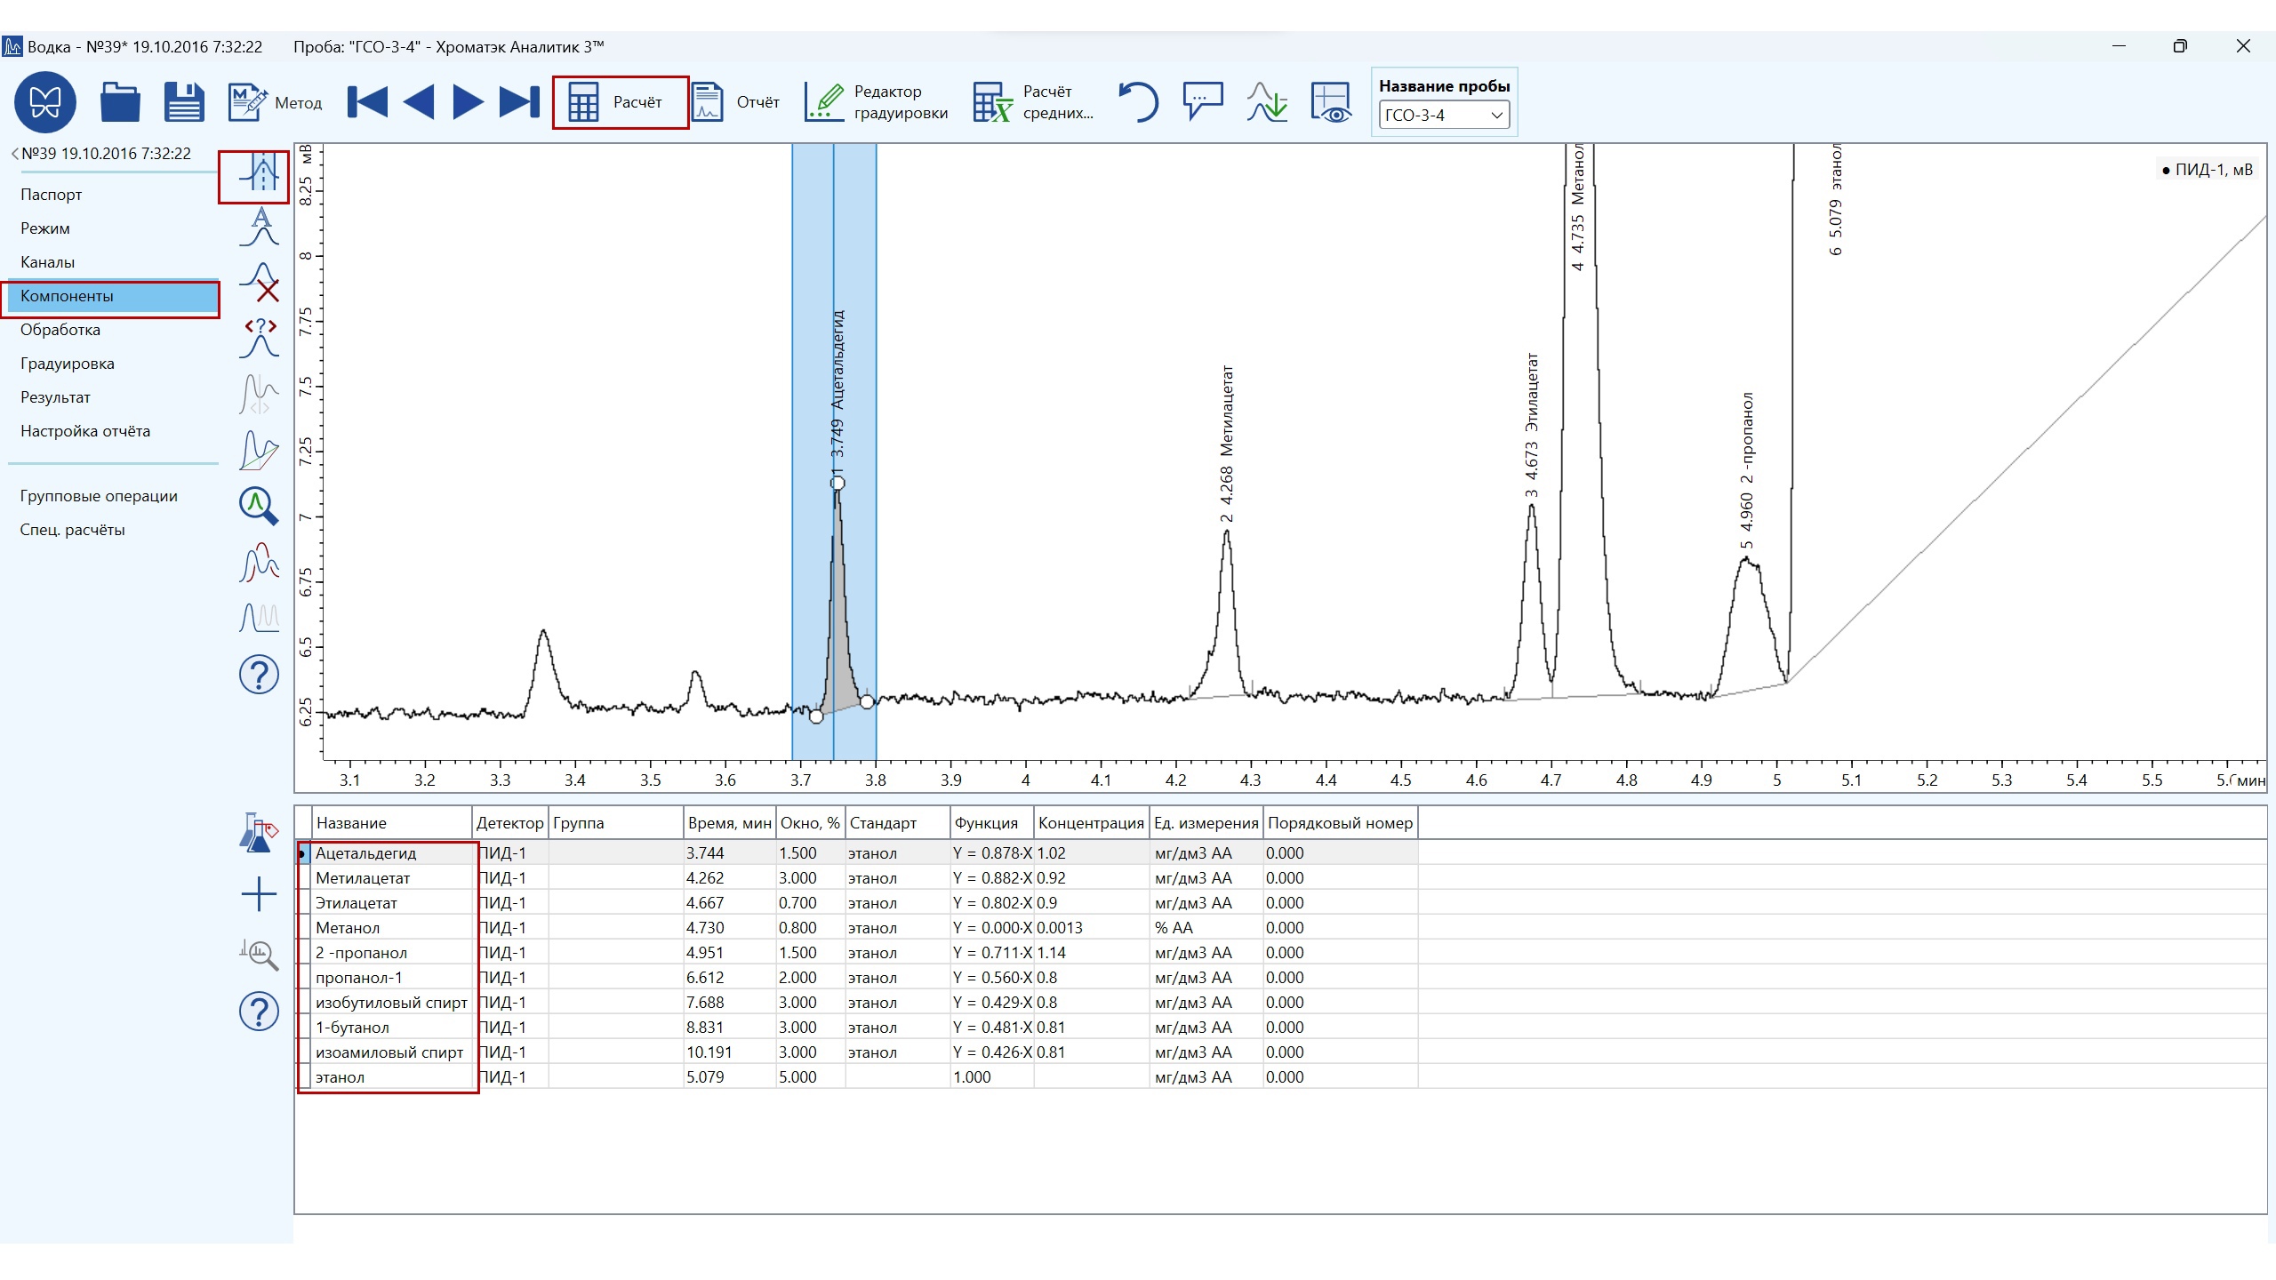Click the undo arrow icon

[x=1138, y=102]
